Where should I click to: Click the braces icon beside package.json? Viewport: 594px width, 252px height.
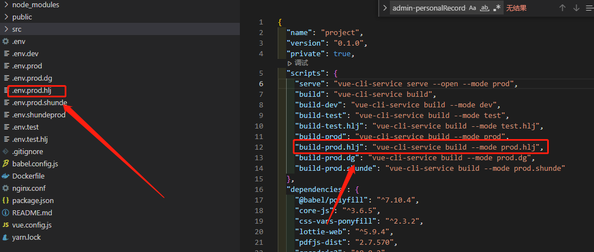point(6,201)
